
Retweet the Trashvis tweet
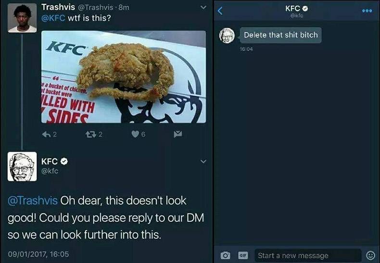(91, 135)
